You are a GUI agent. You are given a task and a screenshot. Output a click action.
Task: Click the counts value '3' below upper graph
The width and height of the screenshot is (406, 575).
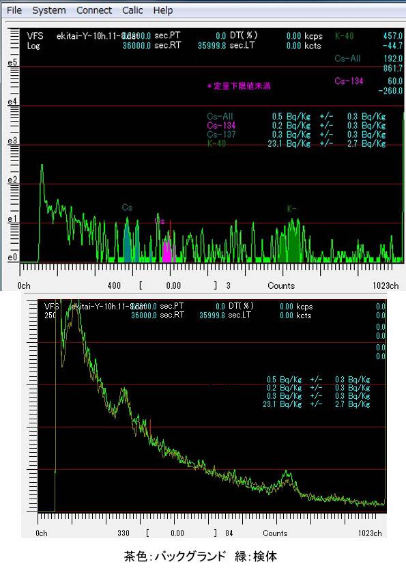[x=229, y=285]
